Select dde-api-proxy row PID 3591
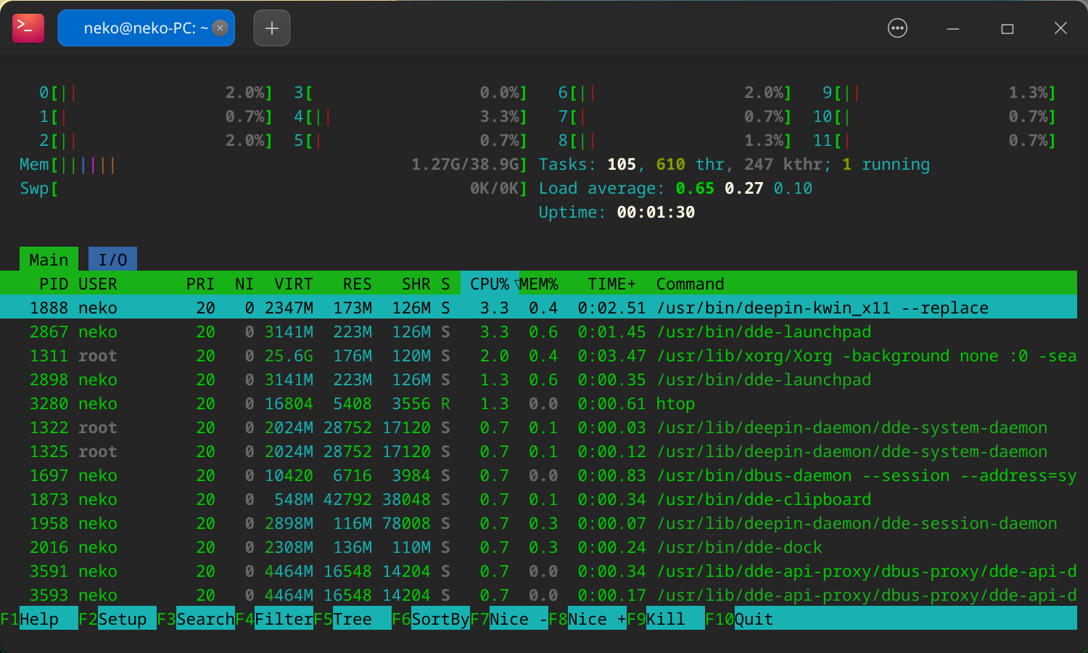The image size is (1088, 653). pyautogui.click(x=538, y=571)
